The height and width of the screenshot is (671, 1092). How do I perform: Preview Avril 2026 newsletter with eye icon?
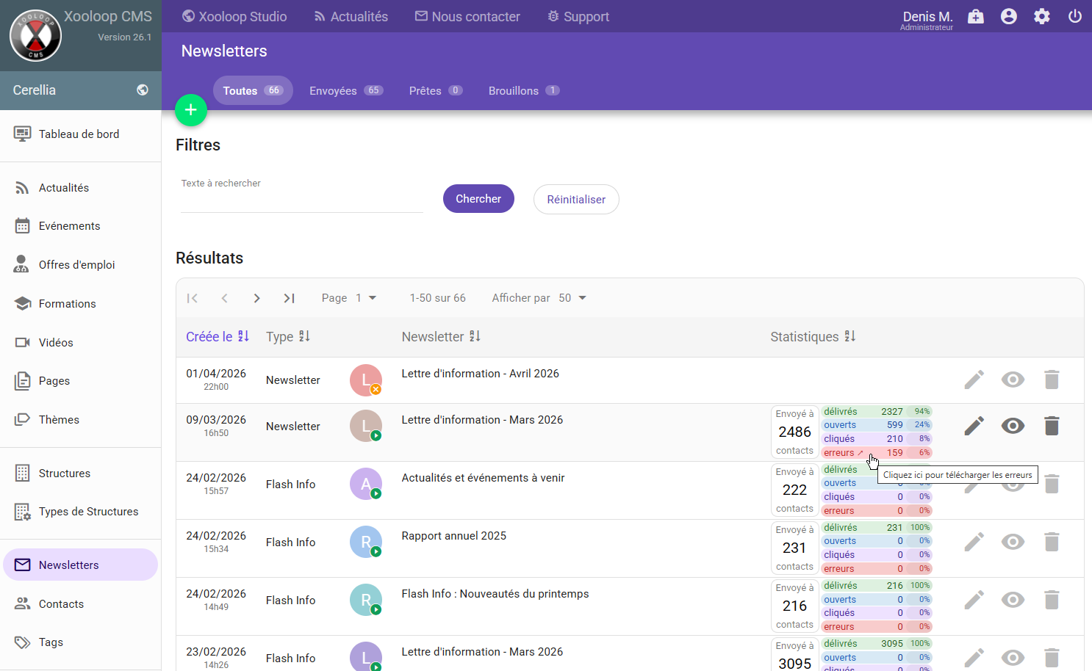tap(1013, 380)
